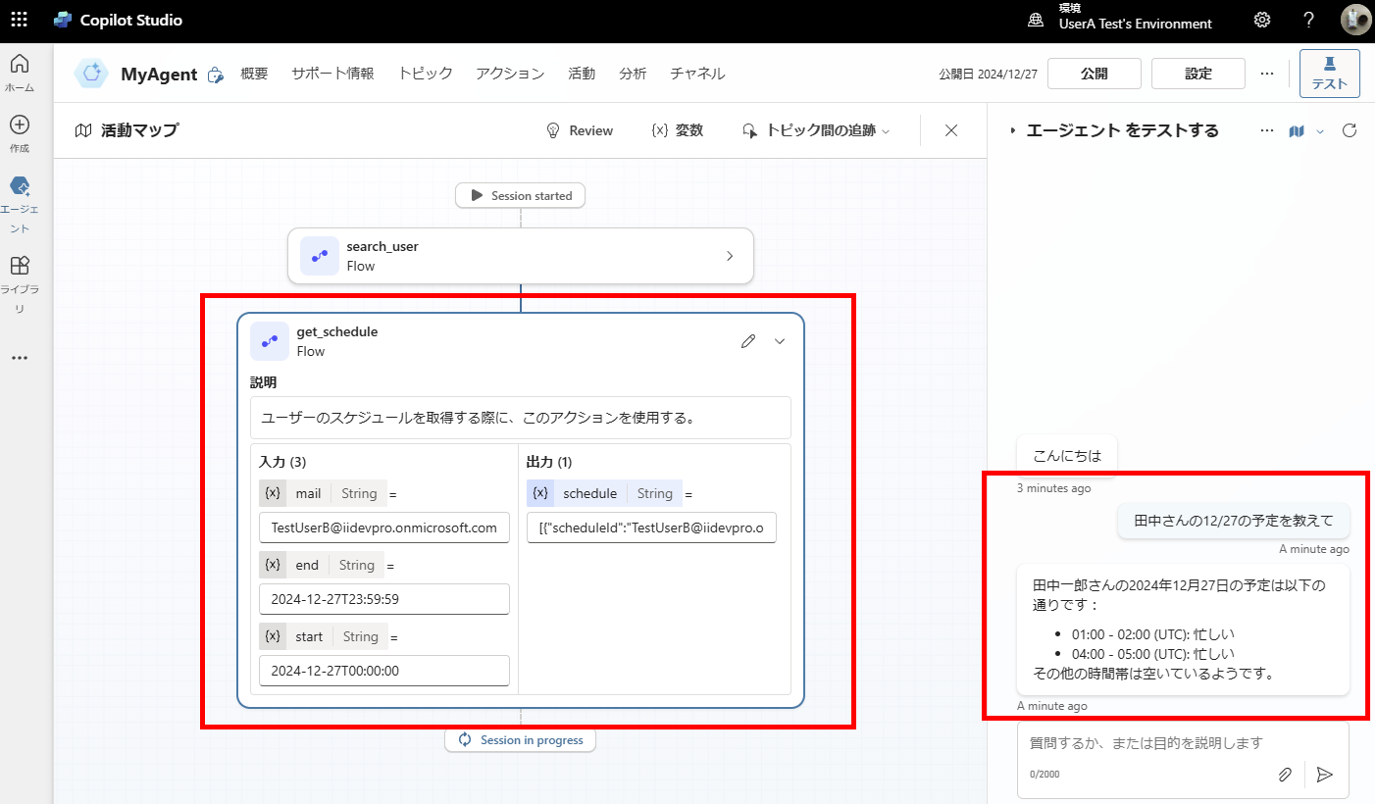
Task: Click the 設定 button
Action: click(1197, 74)
